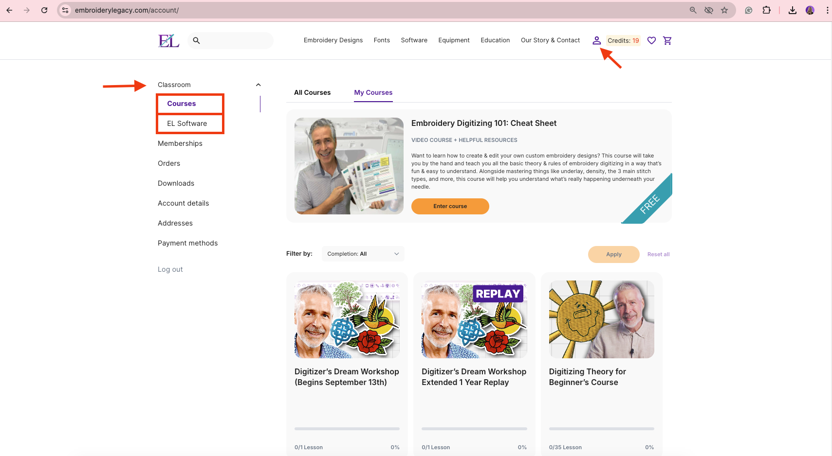Open the Cheat Sheet course thumbnail image
Viewport: 832px width, 456px height.
(x=349, y=166)
